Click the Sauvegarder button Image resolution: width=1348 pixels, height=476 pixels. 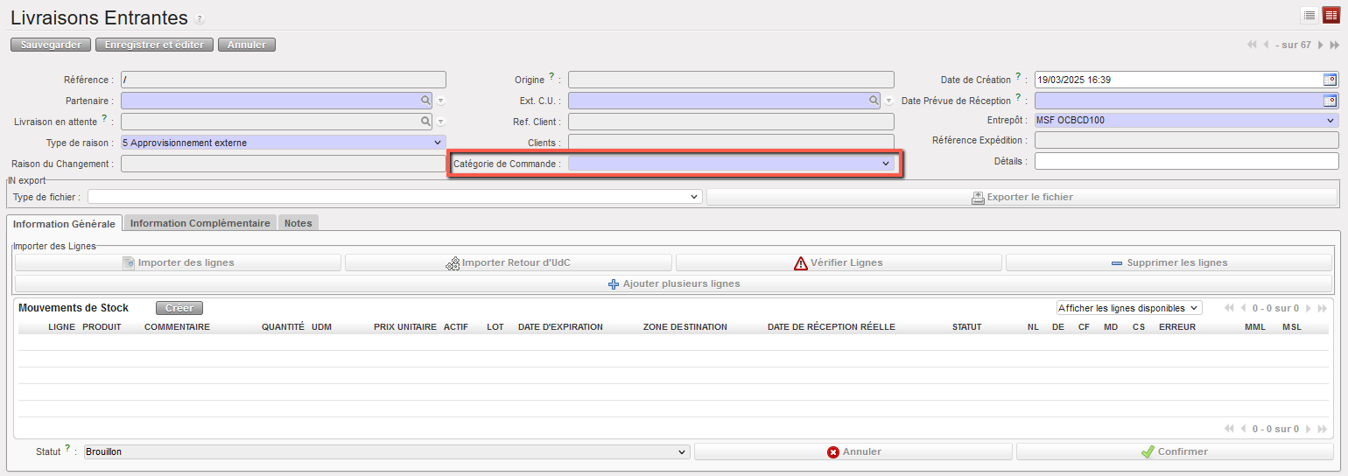(50, 45)
